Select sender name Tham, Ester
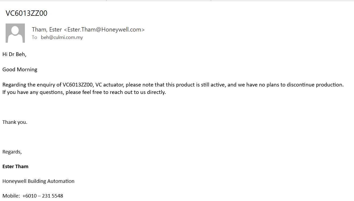The height and width of the screenshot is (201, 354). coord(47,30)
